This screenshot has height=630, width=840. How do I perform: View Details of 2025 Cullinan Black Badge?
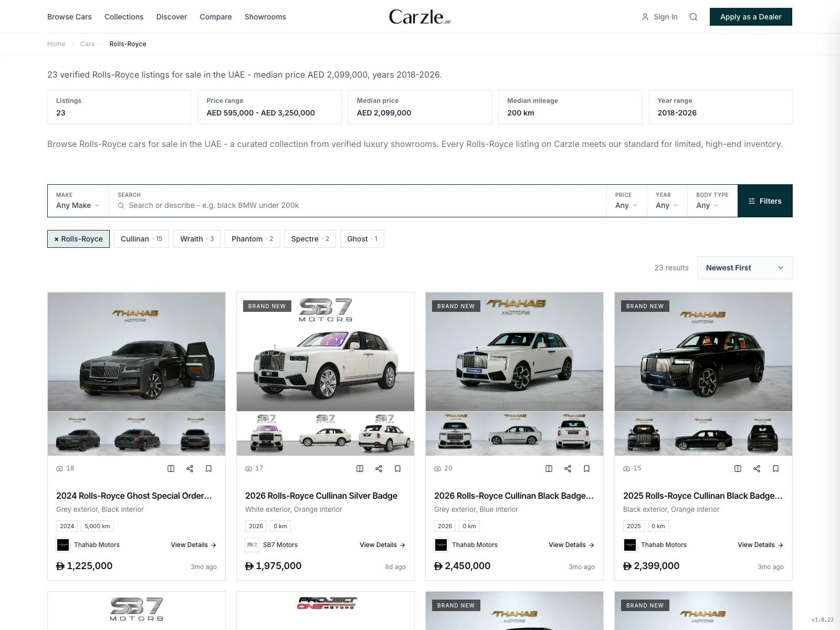tap(760, 545)
